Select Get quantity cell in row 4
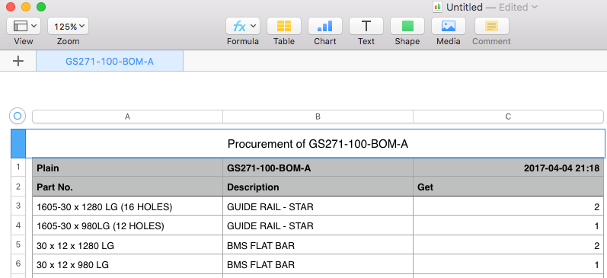This screenshot has width=607, height=278. pyautogui.click(x=508, y=225)
